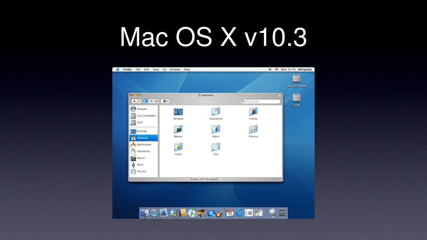
Task: Switch to icon view
Action: (x=146, y=101)
